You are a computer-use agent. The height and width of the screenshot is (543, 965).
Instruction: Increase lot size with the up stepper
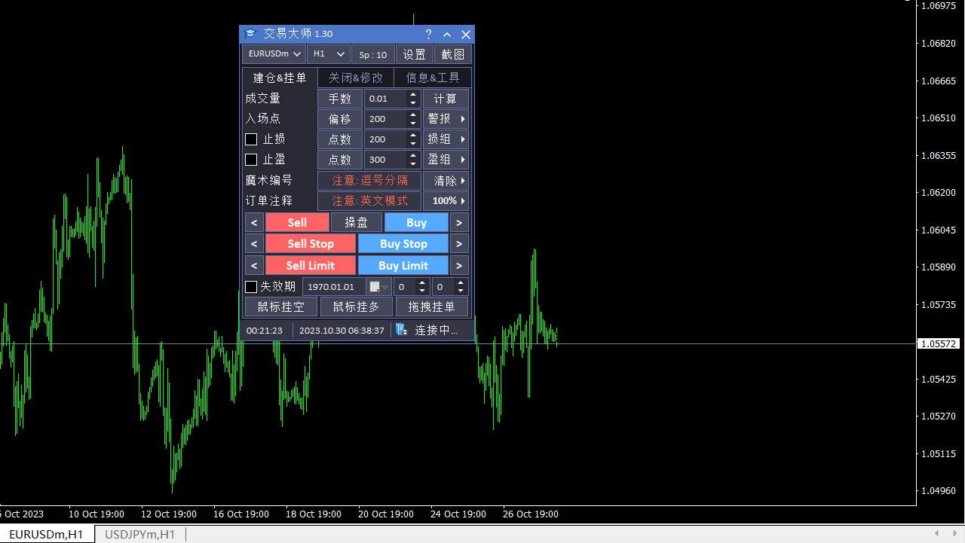click(x=413, y=95)
